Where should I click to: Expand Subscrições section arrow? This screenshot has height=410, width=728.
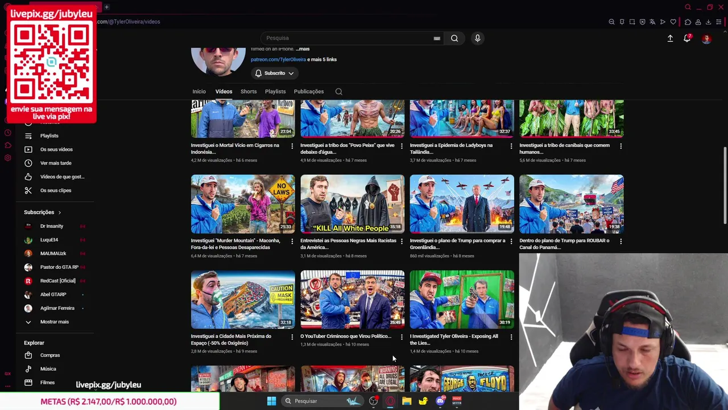coord(59,212)
